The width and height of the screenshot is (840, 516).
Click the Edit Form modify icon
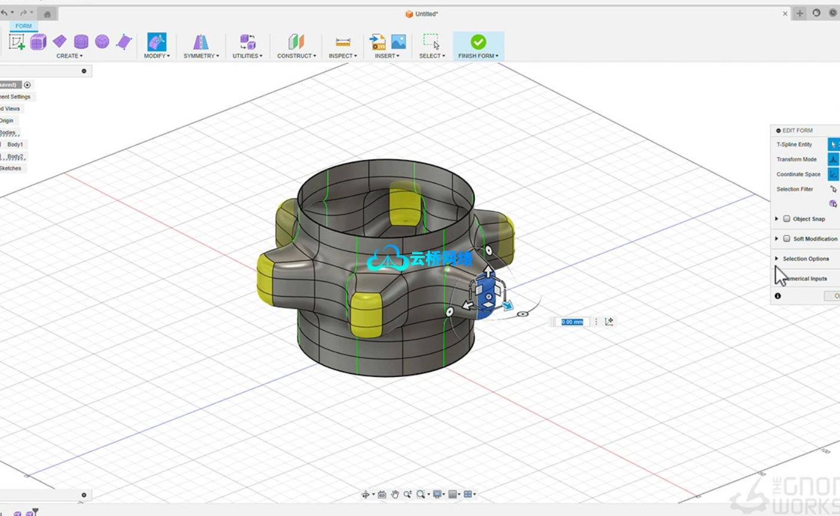157,42
